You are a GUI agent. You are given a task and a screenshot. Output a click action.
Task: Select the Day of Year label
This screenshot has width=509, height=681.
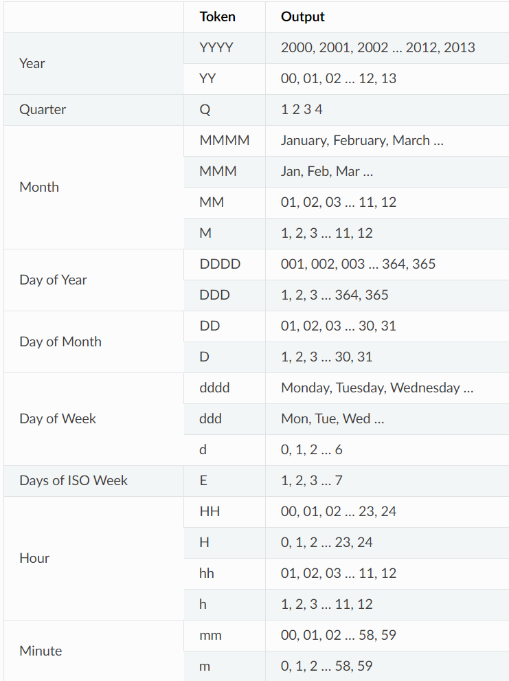click(54, 280)
